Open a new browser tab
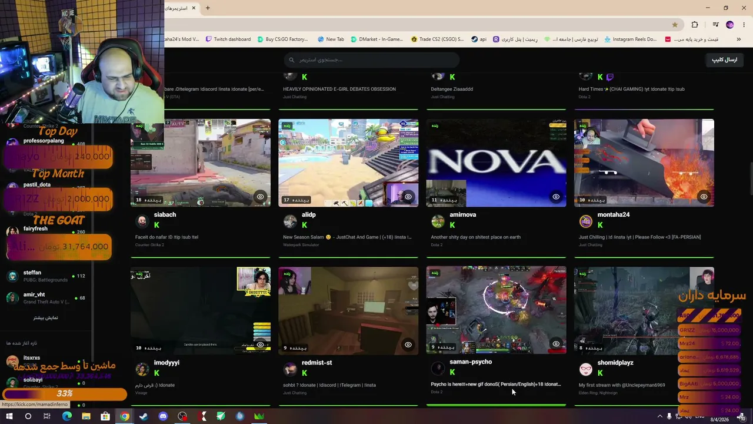Viewport: 753px width, 424px height. click(208, 8)
